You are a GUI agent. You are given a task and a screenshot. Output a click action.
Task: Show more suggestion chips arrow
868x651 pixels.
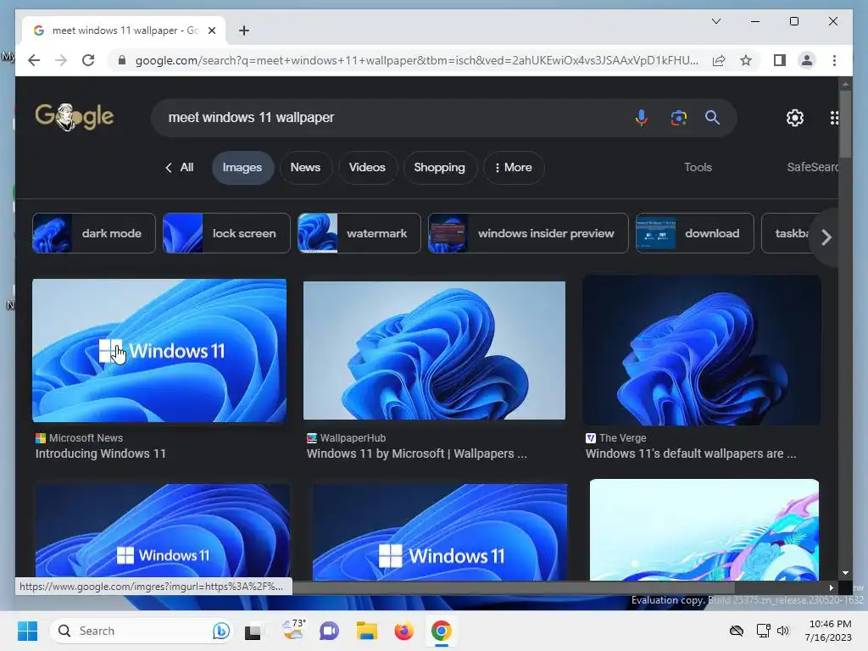(x=826, y=237)
